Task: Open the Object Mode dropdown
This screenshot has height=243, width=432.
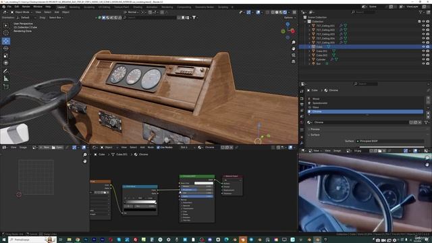Action: tap(22, 12)
